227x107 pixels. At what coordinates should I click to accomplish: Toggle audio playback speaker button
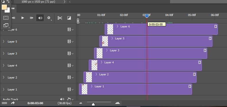(x=40, y=18)
